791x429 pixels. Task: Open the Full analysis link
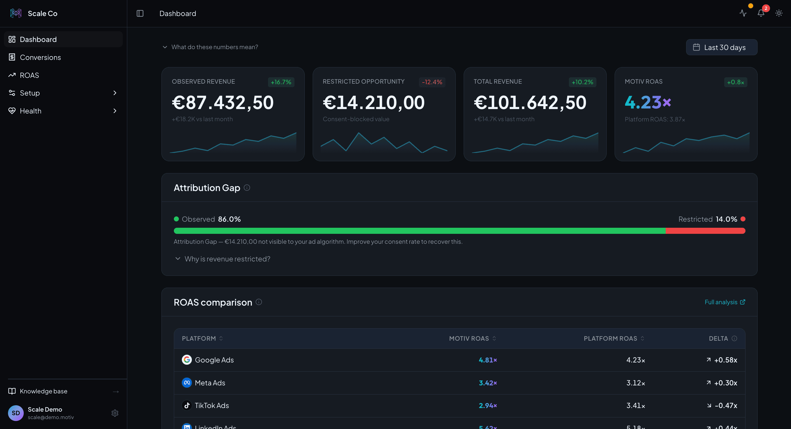tap(725, 302)
